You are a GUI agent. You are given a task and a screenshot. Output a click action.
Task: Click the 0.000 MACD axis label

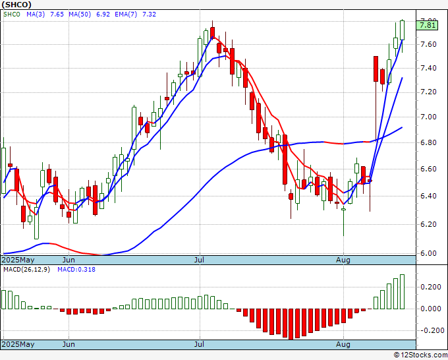(431, 309)
